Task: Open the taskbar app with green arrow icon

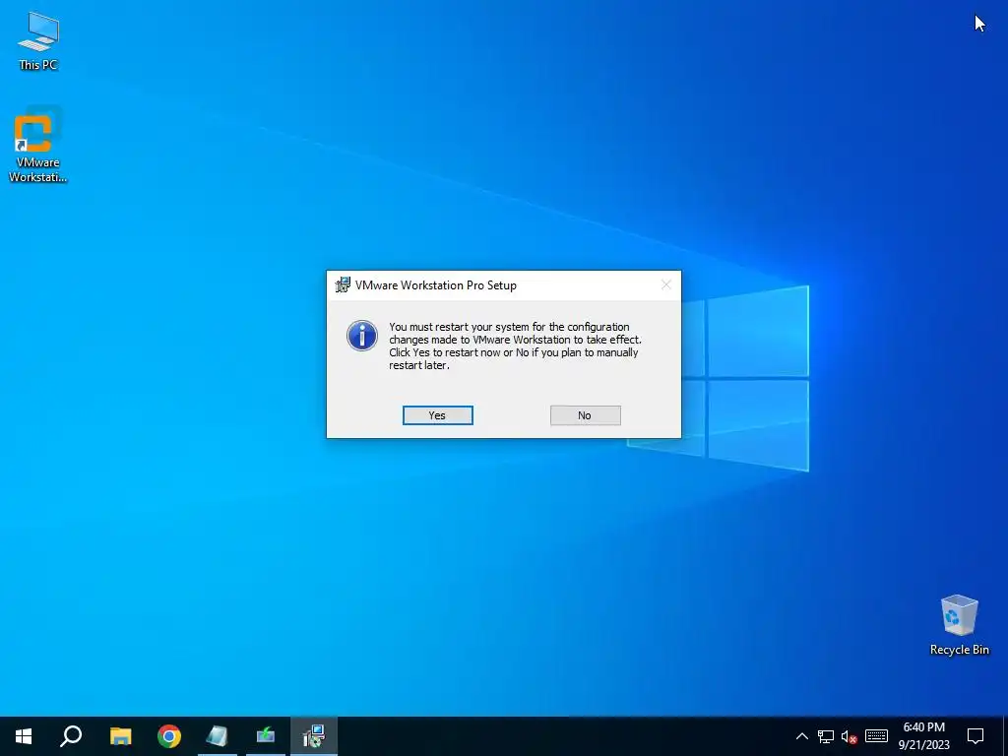Action: (x=266, y=736)
